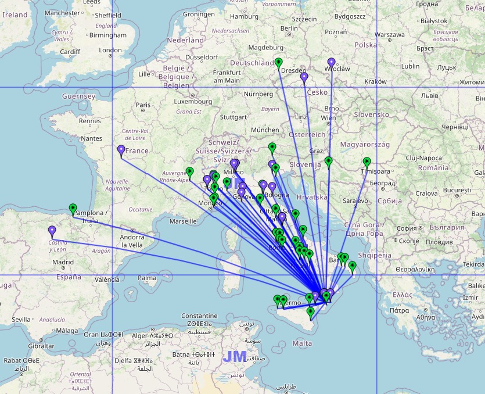485x394 pixels.
Task: Click the green marker in southern Sicily
Action: click(311, 313)
